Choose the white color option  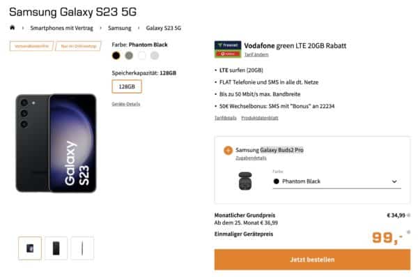(x=142, y=56)
